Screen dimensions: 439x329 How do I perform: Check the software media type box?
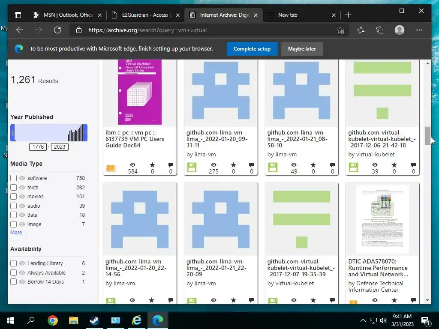[13, 178]
